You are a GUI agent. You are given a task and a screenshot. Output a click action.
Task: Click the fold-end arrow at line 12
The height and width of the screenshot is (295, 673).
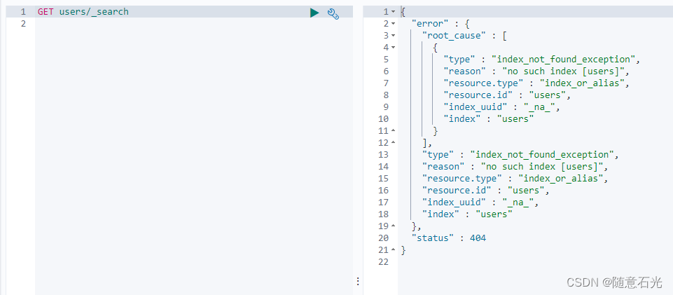(x=393, y=142)
